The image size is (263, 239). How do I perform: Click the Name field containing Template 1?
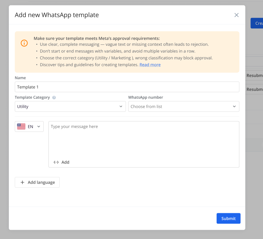tap(127, 87)
